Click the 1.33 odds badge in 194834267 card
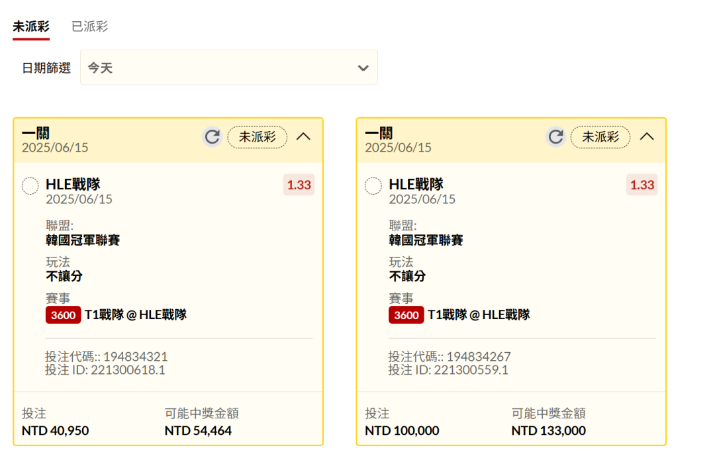Image resolution: width=715 pixels, height=468 pixels. (642, 185)
